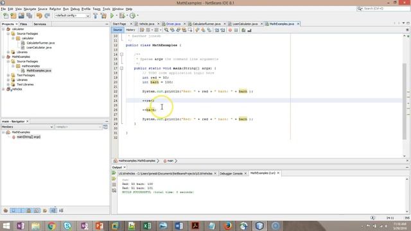Image resolution: width=411 pixels, height=231 pixels.
Task: Click the Build Project hammer icon
Action: pyautogui.click(x=96, y=15)
